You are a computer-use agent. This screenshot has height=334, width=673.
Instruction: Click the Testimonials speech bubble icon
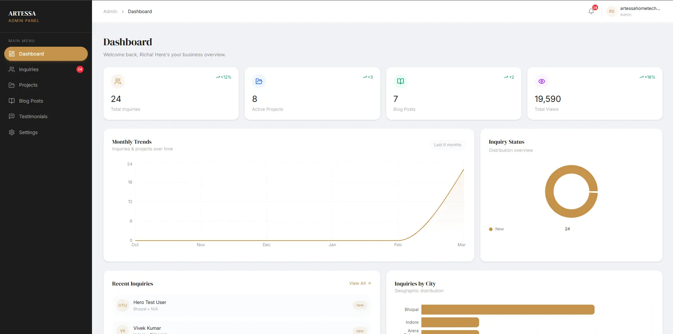(12, 116)
